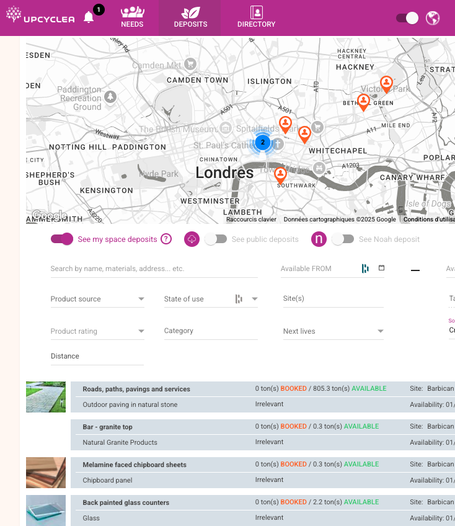Open the Directory tab
The height and width of the screenshot is (526, 455).
tap(256, 17)
